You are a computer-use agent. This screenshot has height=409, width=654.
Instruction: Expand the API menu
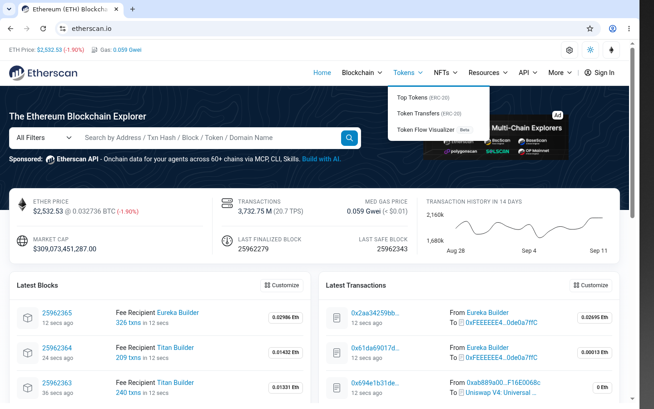528,73
